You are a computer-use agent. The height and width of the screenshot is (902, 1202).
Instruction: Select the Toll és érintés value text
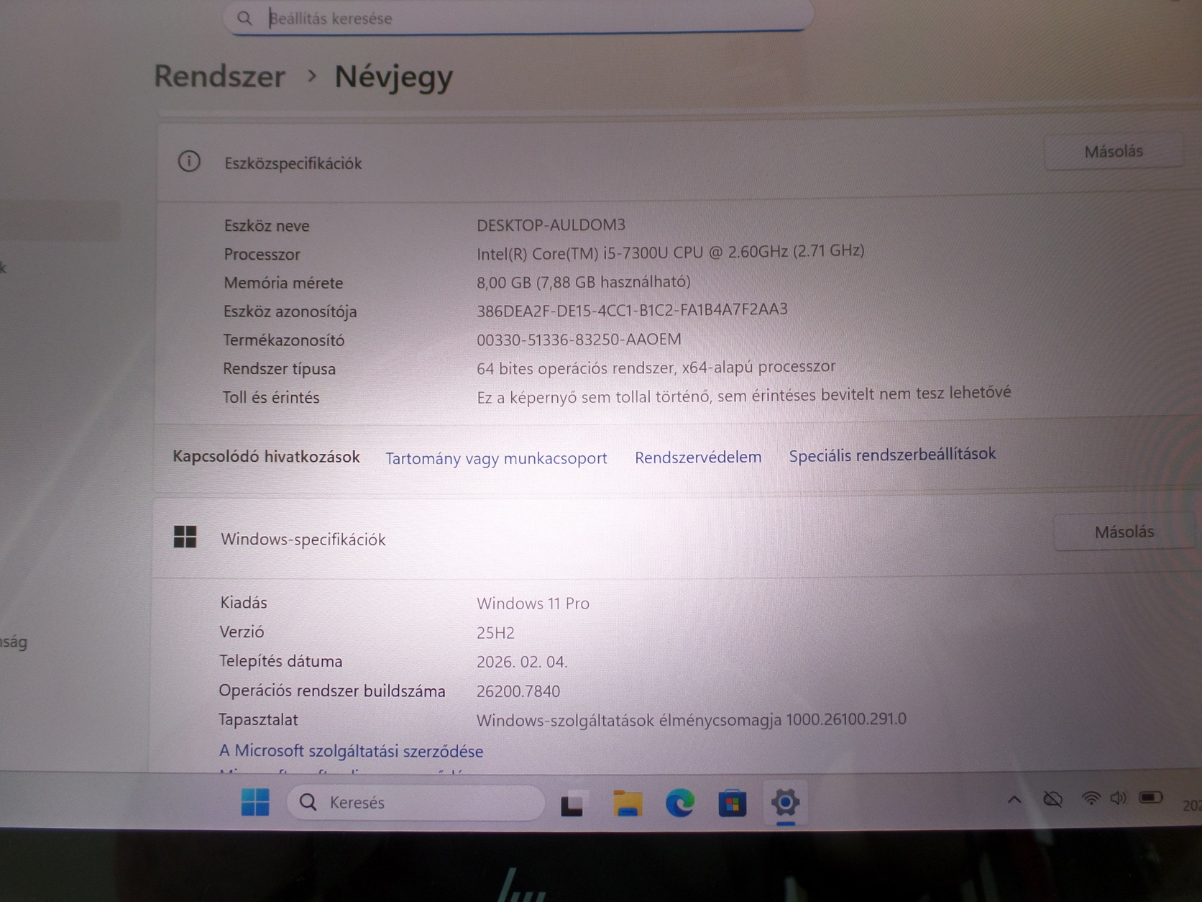pos(743,394)
